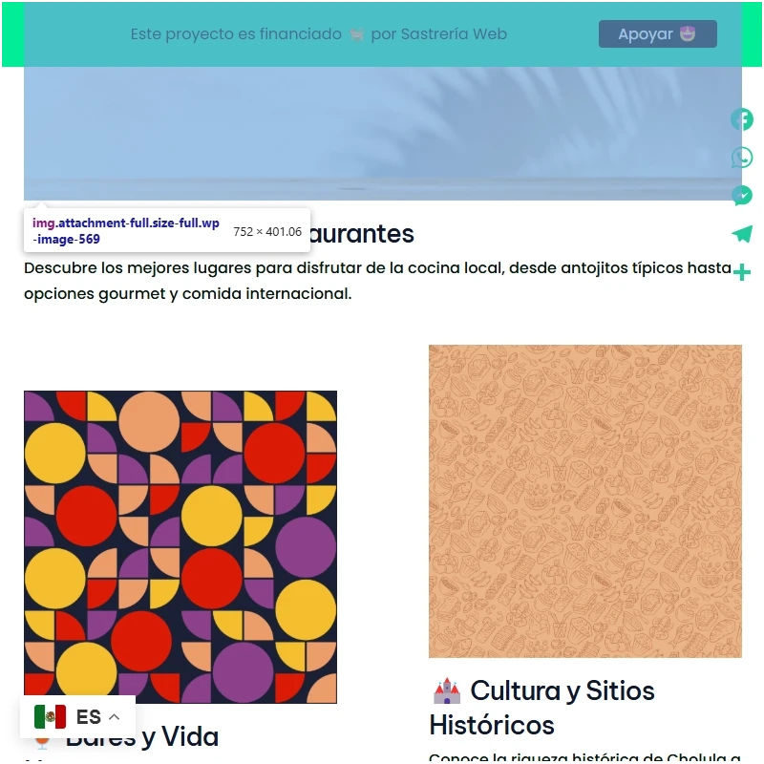
Task: Open the Cultura y Sitios Históricos heading
Action: click(x=541, y=708)
